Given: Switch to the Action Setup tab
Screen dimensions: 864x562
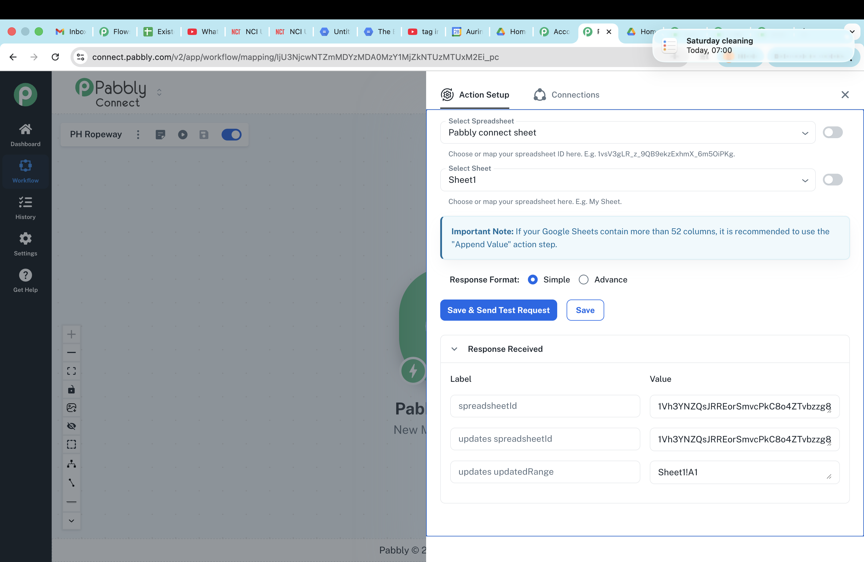Looking at the screenshot, I should 475,95.
